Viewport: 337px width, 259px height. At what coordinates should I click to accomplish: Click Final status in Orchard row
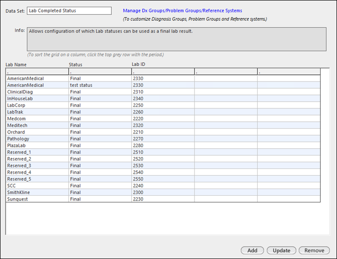[100, 132]
